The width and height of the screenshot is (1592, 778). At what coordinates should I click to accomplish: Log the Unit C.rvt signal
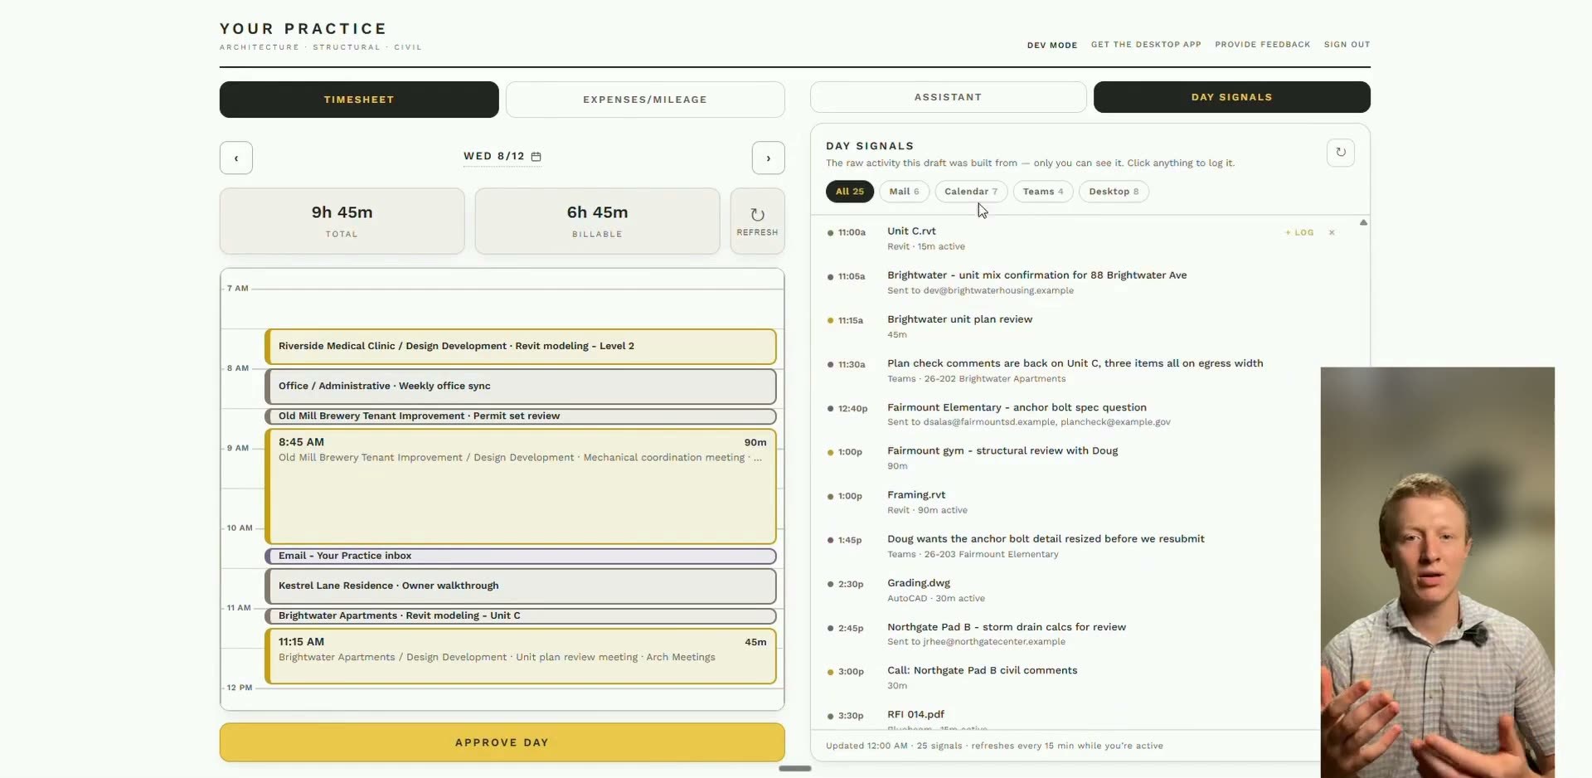pos(1299,232)
